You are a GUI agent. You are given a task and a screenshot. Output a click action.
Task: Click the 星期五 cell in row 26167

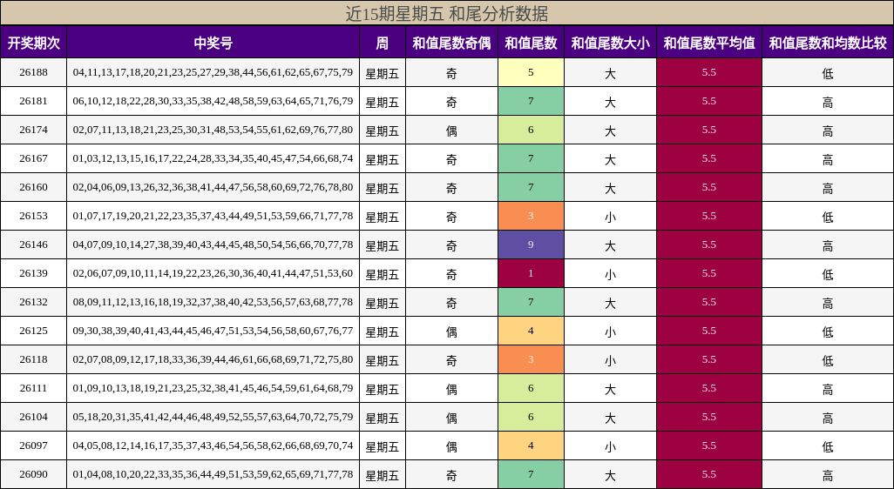(382, 159)
